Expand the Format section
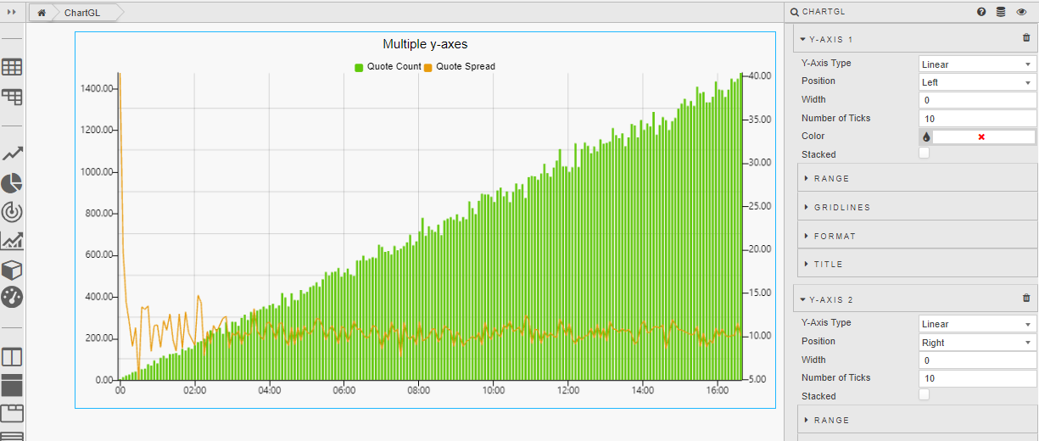The image size is (1039, 441). pyautogui.click(x=835, y=237)
